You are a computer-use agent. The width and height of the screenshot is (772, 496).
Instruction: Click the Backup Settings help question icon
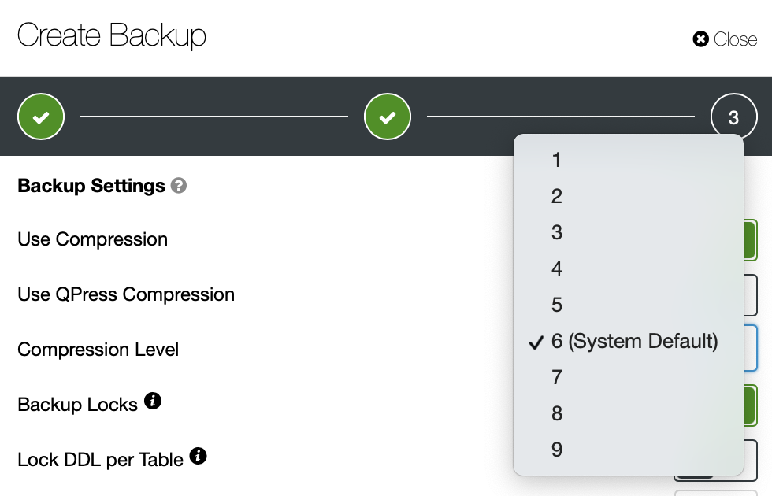click(x=179, y=186)
